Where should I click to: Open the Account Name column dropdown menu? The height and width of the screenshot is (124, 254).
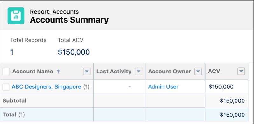87,72
